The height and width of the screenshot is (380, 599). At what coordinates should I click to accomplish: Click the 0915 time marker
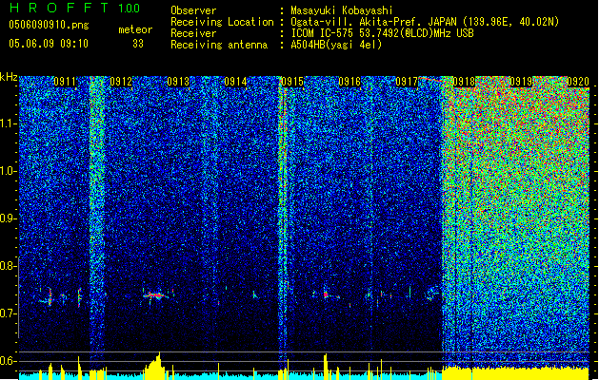[292, 82]
